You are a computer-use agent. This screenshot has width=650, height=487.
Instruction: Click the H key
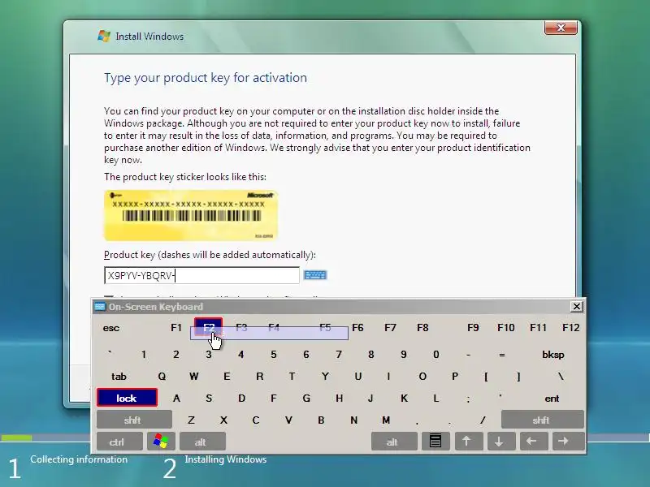339,399
